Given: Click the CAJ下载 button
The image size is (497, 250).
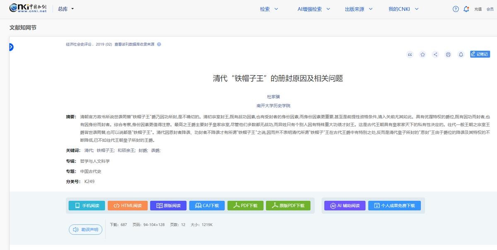Looking at the screenshot, I should [207, 206].
